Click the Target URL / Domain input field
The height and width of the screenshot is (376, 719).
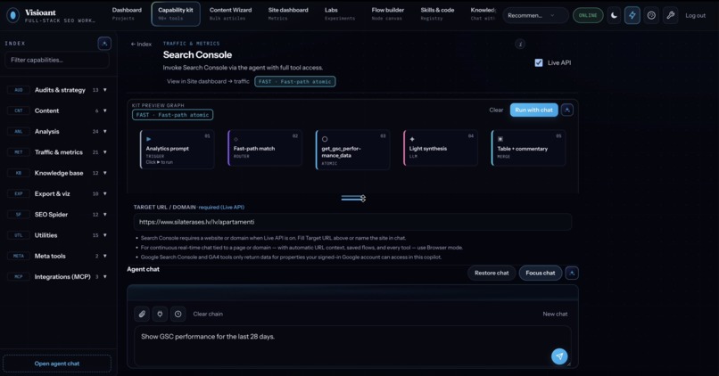pos(352,222)
